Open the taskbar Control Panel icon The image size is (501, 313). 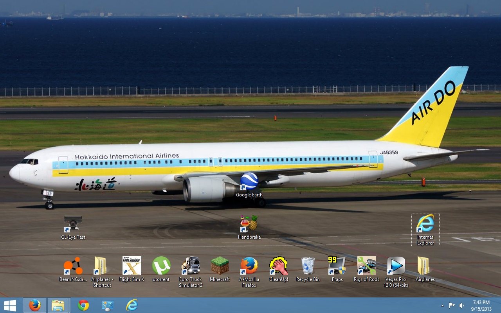point(107,305)
